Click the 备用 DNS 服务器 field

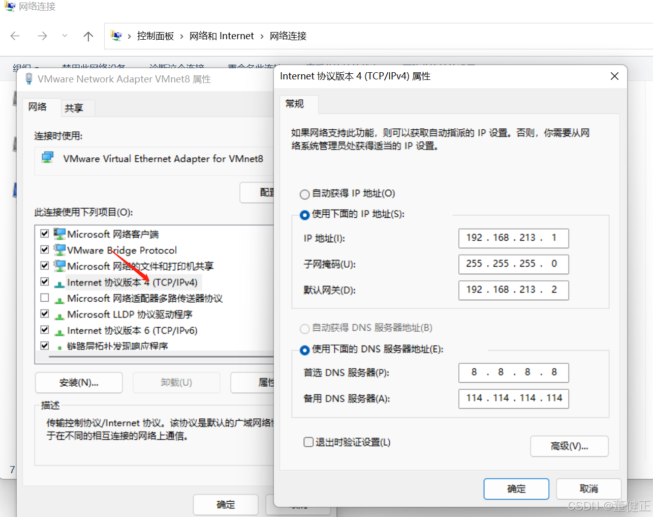(x=514, y=398)
